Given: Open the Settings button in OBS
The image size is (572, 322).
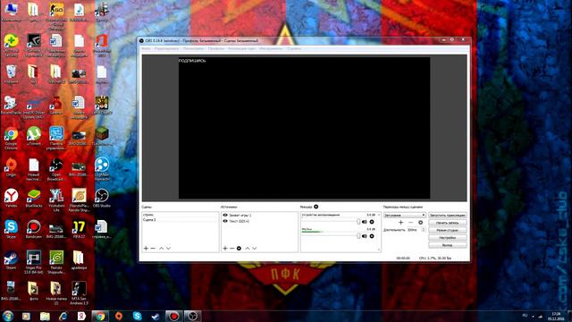Looking at the screenshot, I should [448, 238].
